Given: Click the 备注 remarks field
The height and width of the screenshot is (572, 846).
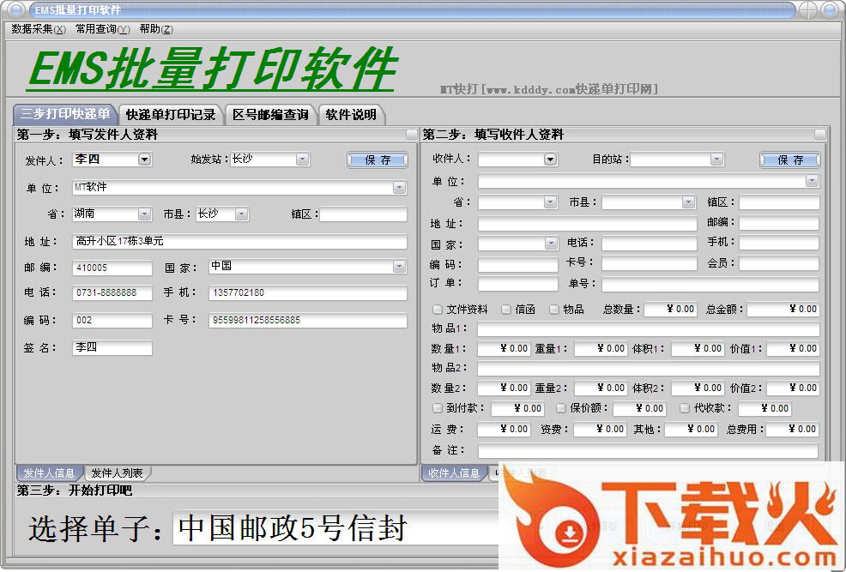Looking at the screenshot, I should coord(649,451).
